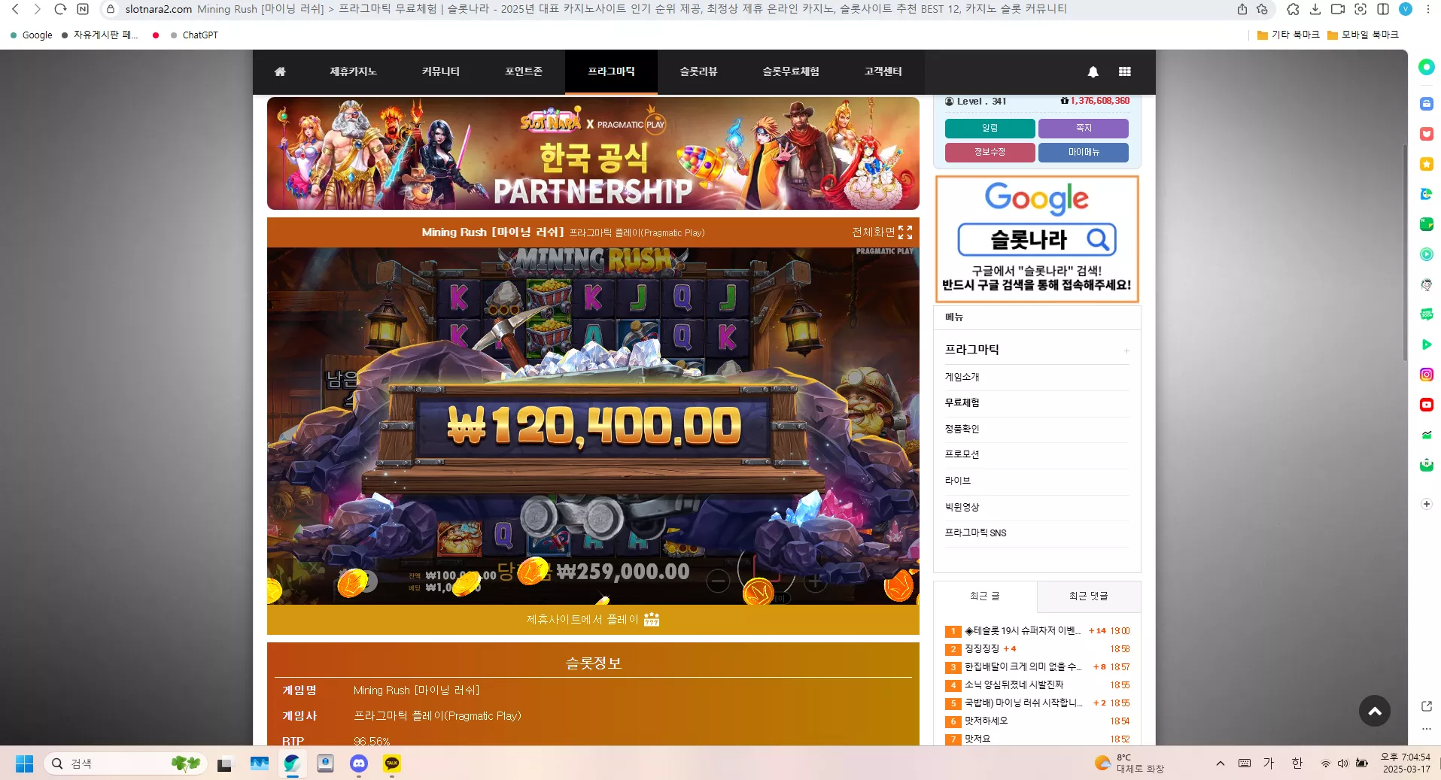Open the 빅윈영상 sidebar link
This screenshot has height=780, width=1441.
[x=962, y=507]
